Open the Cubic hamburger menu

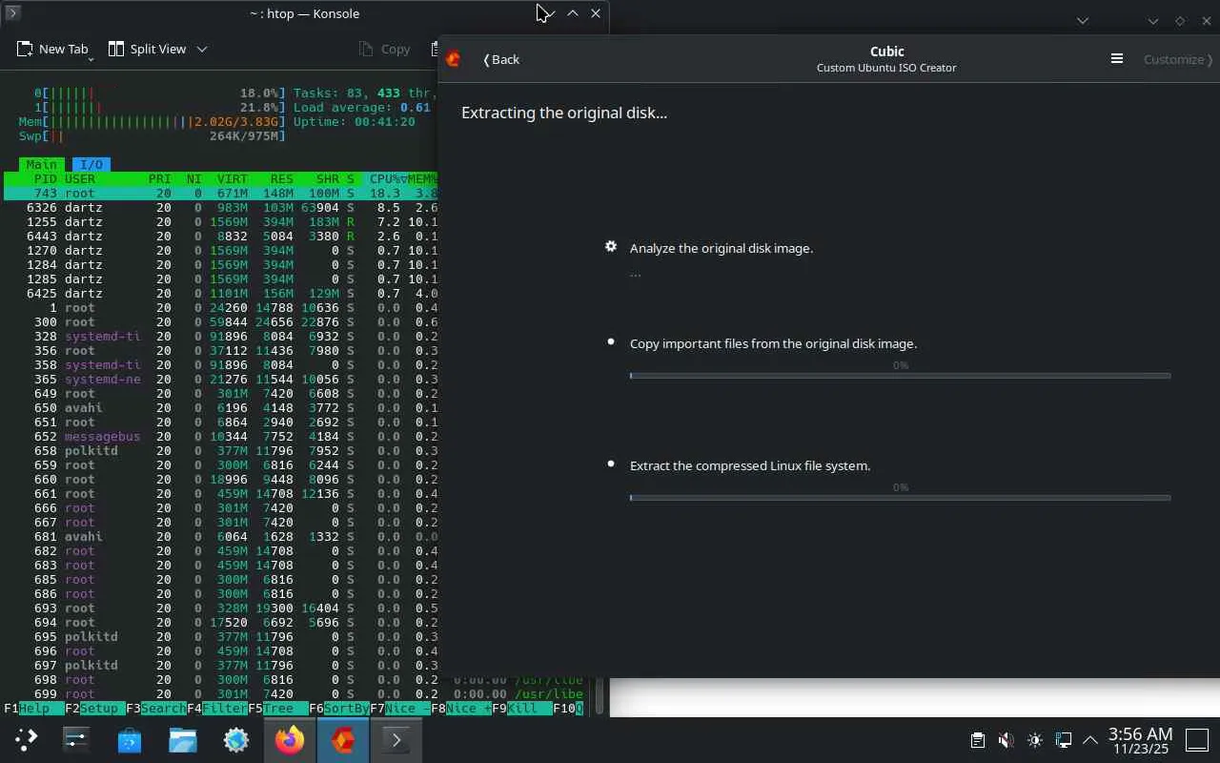[x=1117, y=59]
